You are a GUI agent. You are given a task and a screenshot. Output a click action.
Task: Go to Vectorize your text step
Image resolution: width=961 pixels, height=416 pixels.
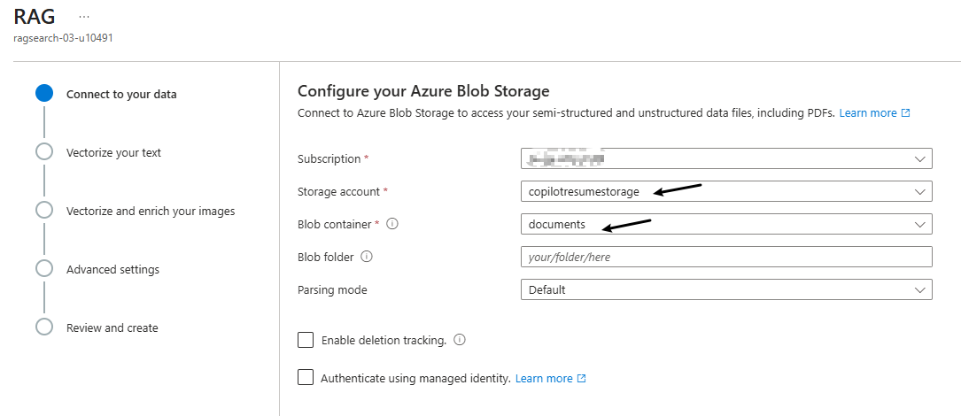[113, 152]
